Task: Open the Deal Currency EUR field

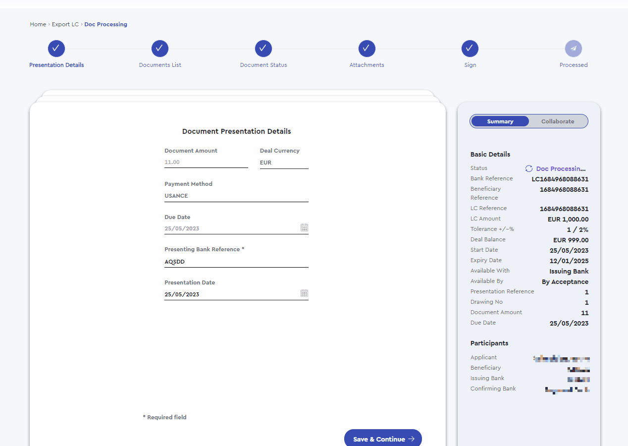Action: point(284,163)
